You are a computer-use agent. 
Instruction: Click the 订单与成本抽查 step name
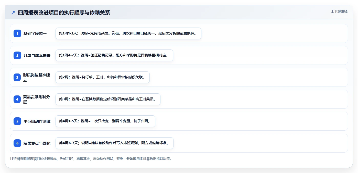pos(37,55)
